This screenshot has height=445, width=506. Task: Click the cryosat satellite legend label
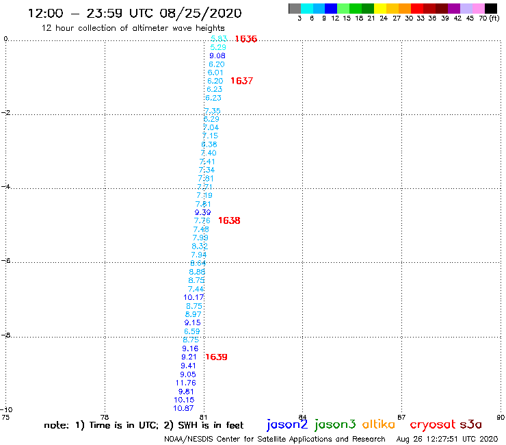(x=433, y=424)
